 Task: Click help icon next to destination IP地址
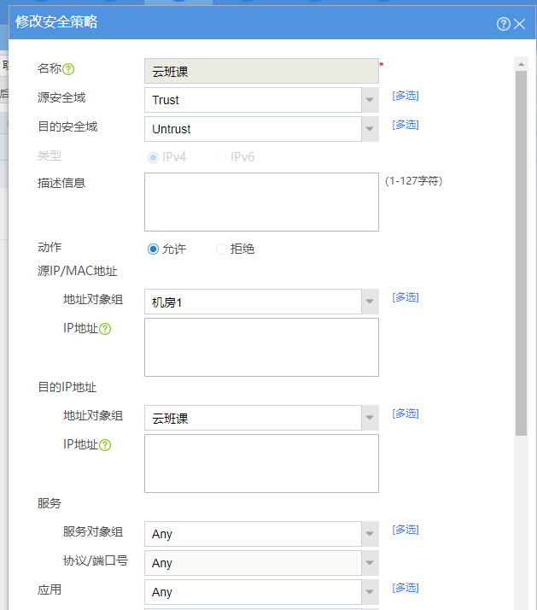pos(105,445)
